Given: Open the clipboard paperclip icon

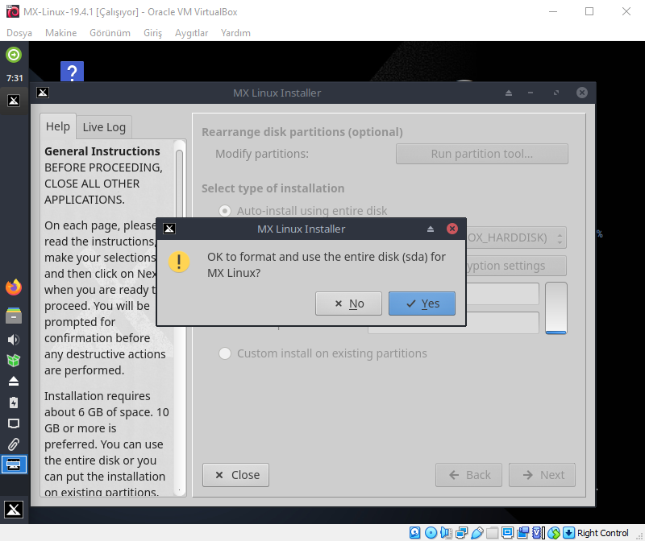Looking at the screenshot, I should click(x=14, y=444).
